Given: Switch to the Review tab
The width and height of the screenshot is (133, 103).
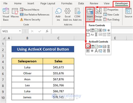Looking at the screenshot, I should click(x=94, y=3).
